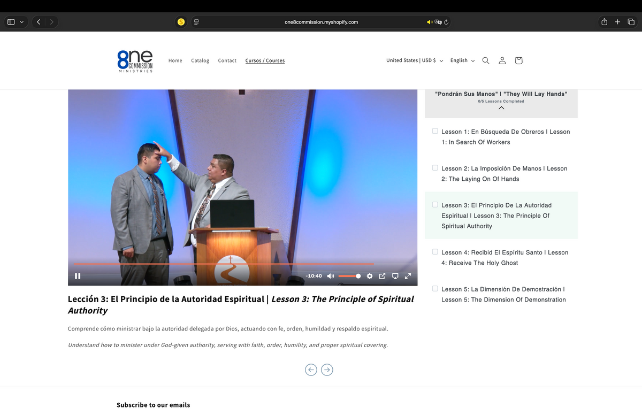Show the Safari sidebar
The image size is (642, 415).
click(11, 22)
